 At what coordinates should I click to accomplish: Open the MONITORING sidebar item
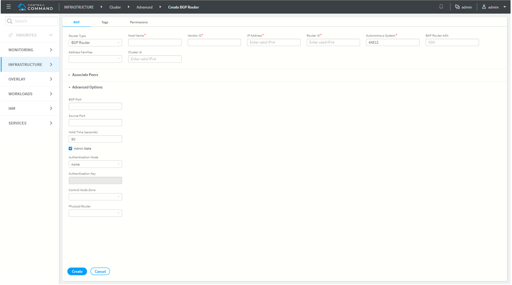[x=30, y=50]
